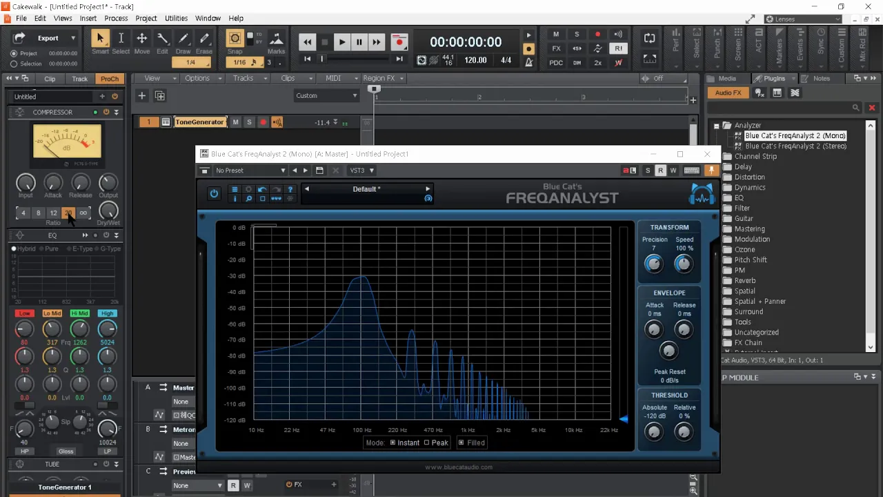The height and width of the screenshot is (497, 883).
Task: Open the Region FX dropdown
Action: click(384, 79)
